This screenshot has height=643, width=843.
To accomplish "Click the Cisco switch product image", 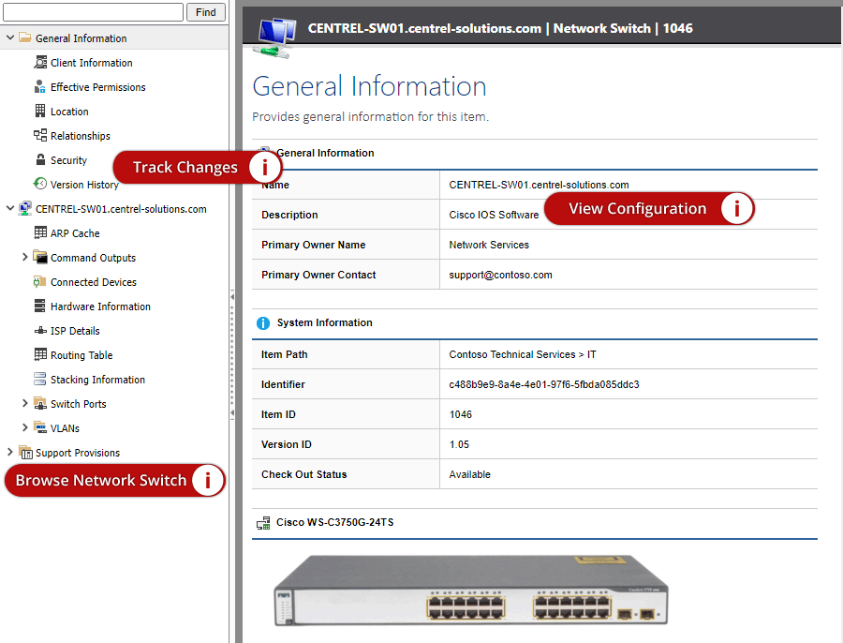I will point(471,591).
